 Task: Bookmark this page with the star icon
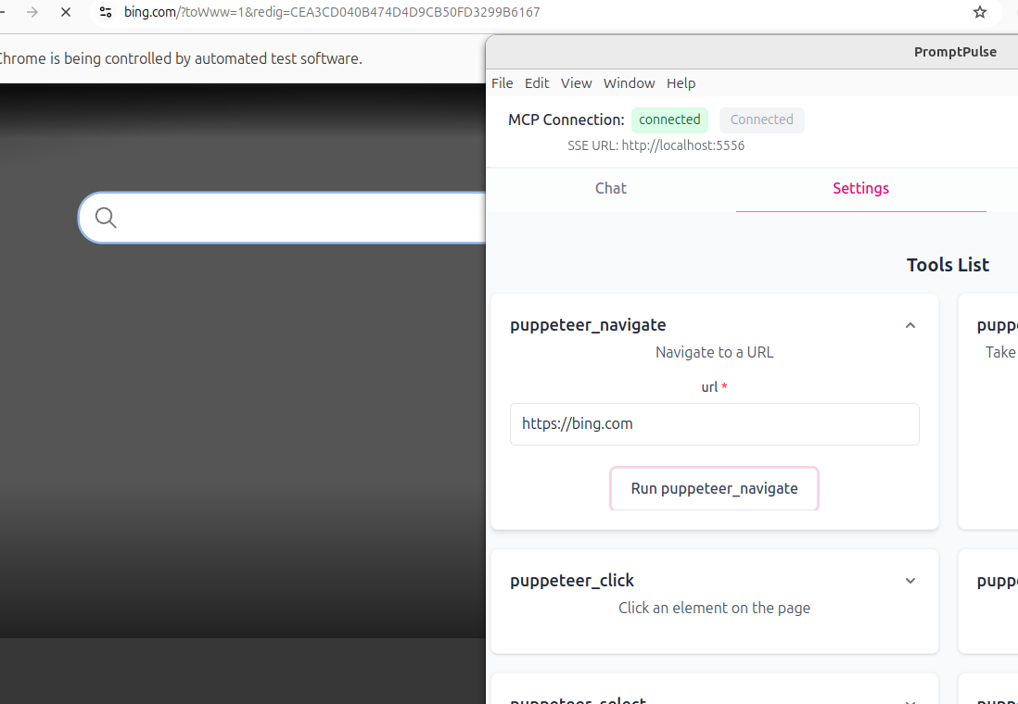pyautogui.click(x=980, y=12)
